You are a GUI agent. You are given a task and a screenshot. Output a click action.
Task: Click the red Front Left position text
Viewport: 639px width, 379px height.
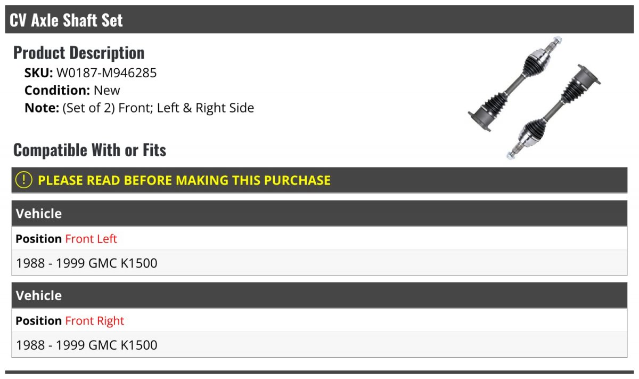click(x=91, y=239)
